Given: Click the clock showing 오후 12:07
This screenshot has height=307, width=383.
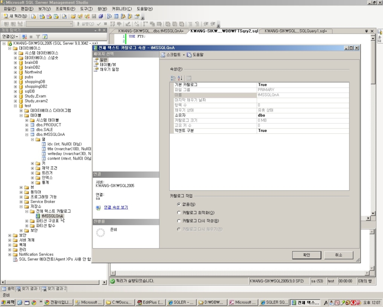Looking at the screenshot, I should [x=371, y=303].
